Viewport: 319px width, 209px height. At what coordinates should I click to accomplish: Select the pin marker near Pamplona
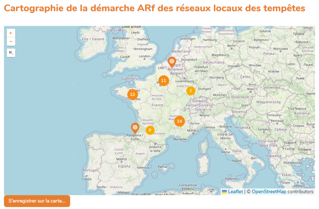point(135,128)
